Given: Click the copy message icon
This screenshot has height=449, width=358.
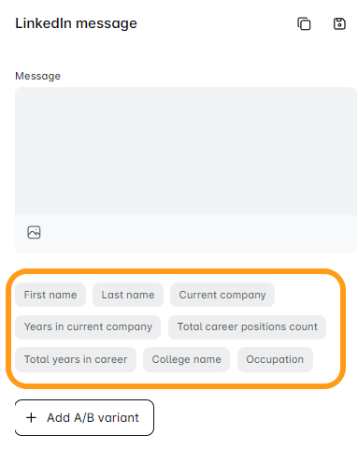Looking at the screenshot, I should pos(304,23).
